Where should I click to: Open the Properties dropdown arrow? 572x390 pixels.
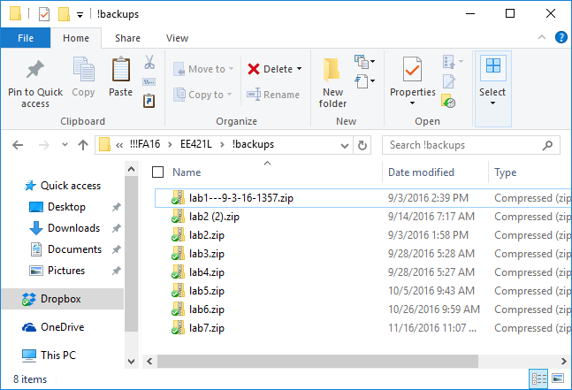click(412, 103)
